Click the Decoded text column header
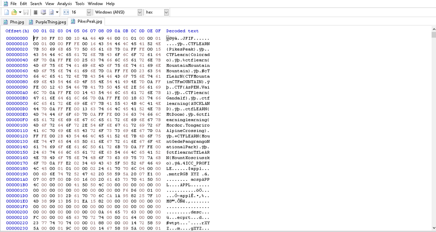 pos(182,31)
